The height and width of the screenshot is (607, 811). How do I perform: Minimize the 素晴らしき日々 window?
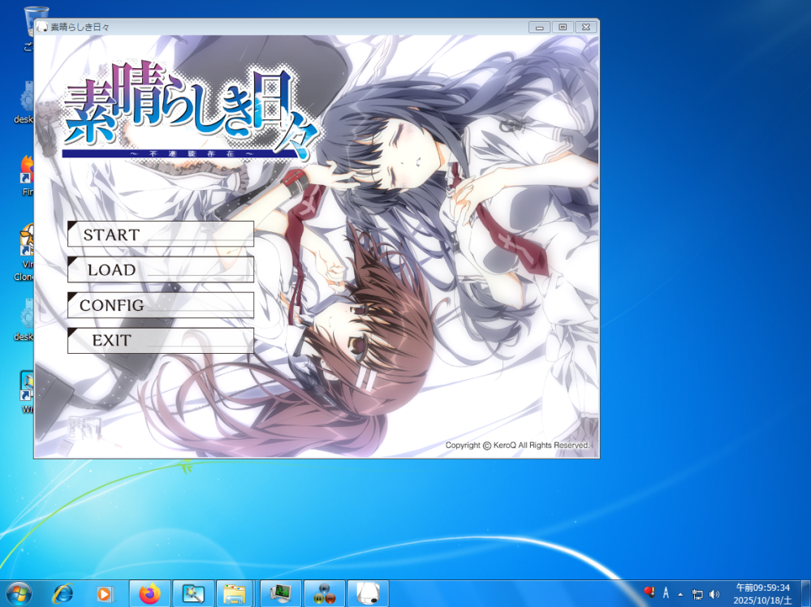pos(539,27)
